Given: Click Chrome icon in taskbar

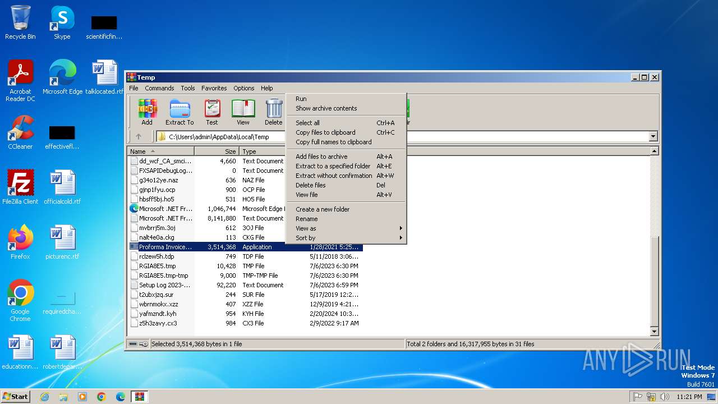Looking at the screenshot, I should pyautogui.click(x=102, y=397).
